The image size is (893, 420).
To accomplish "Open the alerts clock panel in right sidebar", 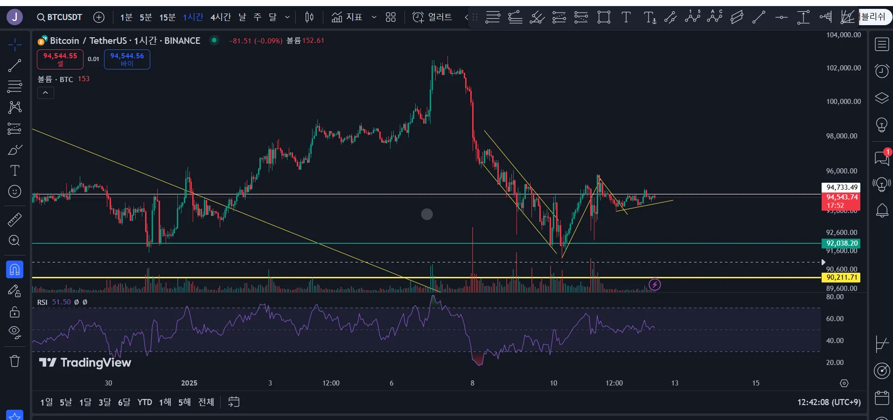I will coord(882,71).
